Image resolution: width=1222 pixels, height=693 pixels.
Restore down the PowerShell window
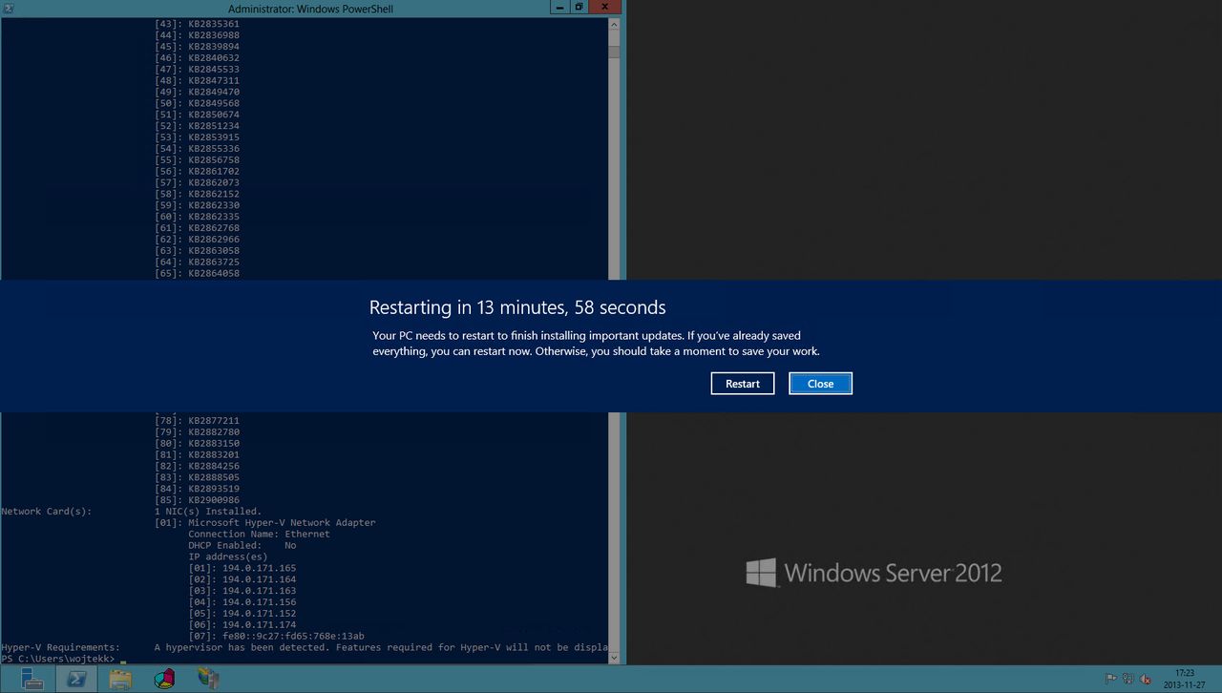click(x=579, y=7)
